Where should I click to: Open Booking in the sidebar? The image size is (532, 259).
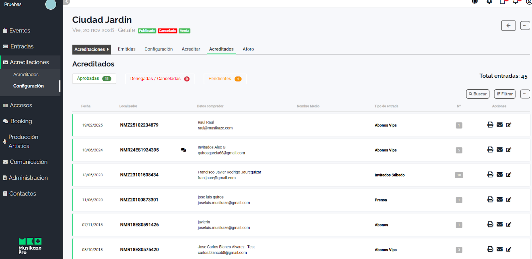click(21, 121)
